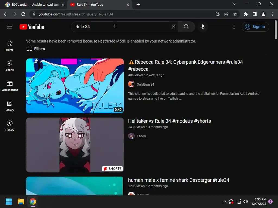The height and width of the screenshot is (208, 278).
Task: Click the OnlyBuns34 channel avatar
Action: click(131, 84)
